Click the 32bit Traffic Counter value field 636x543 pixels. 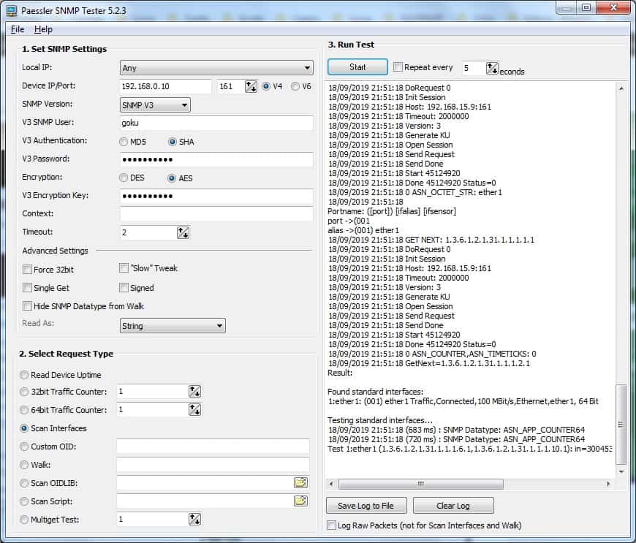[153, 391]
